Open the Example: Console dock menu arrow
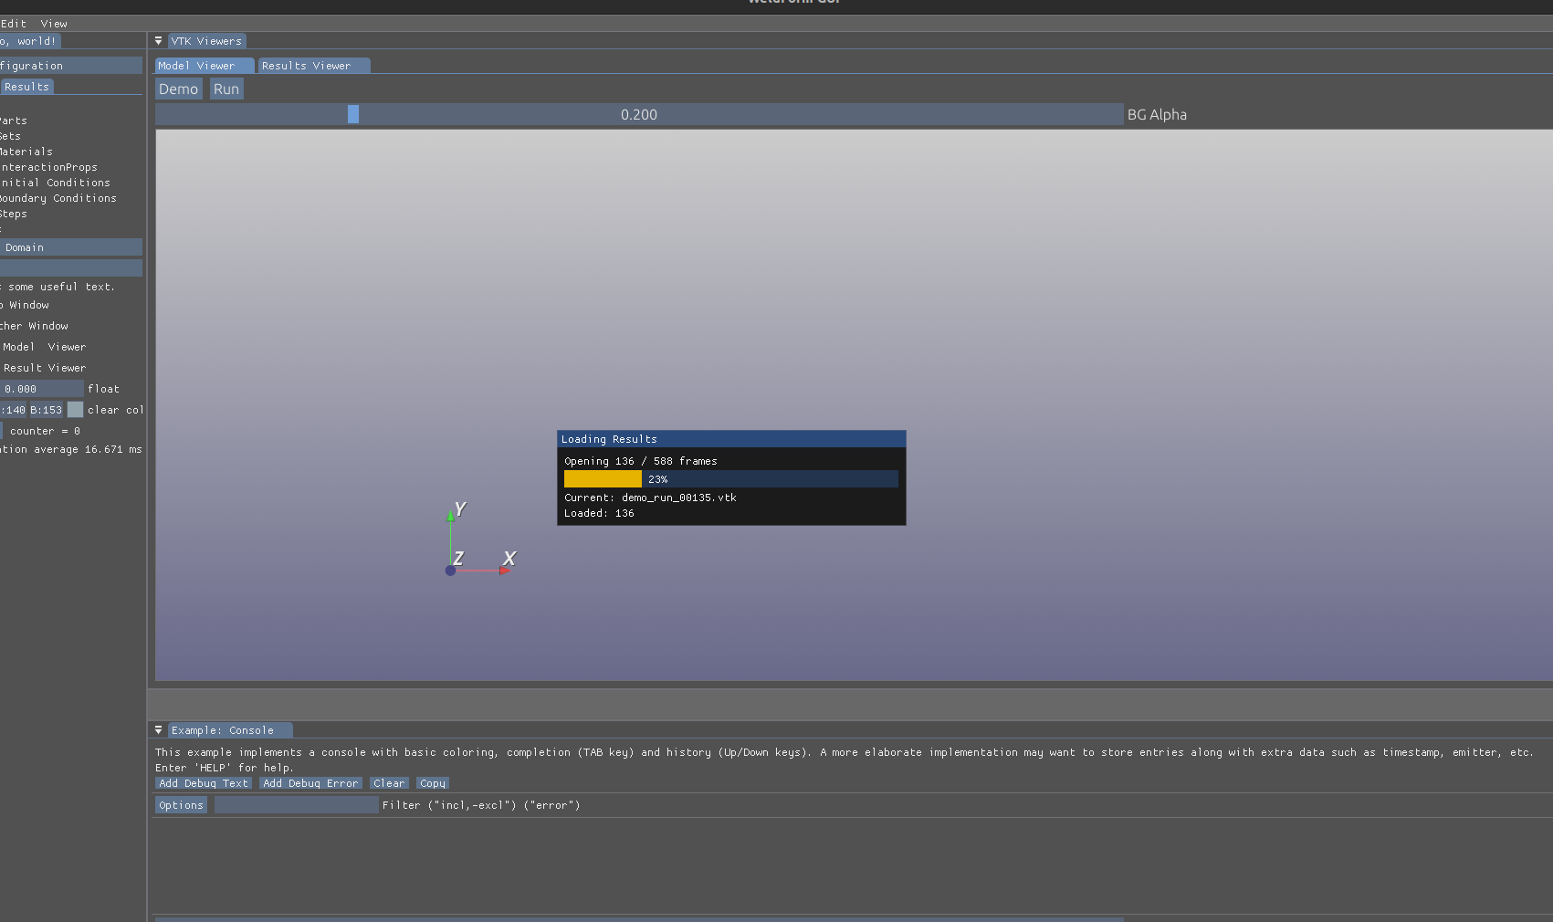 coord(158,730)
